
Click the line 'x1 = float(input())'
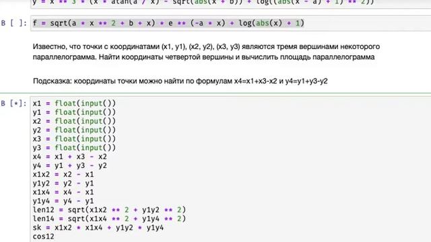74,104
